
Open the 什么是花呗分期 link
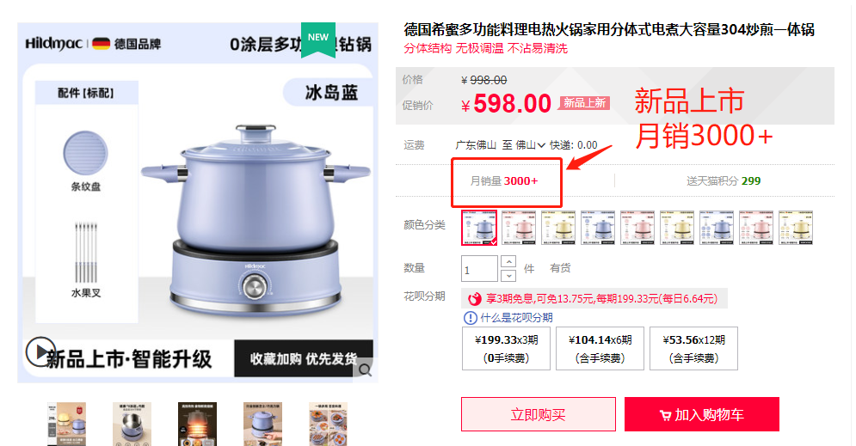point(516,318)
